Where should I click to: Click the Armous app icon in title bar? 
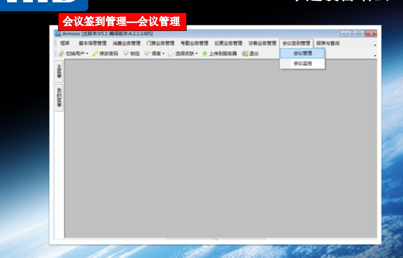pos(58,34)
